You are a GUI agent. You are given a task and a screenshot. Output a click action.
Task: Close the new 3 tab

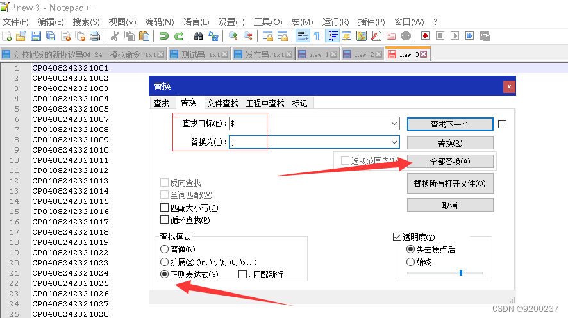(424, 54)
